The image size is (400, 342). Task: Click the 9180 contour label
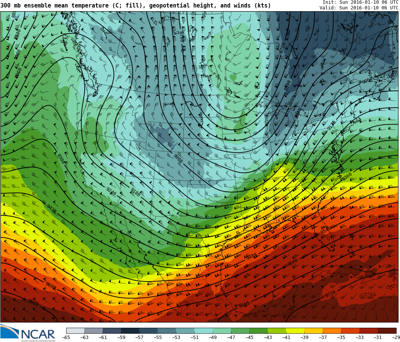(x=135, y=192)
